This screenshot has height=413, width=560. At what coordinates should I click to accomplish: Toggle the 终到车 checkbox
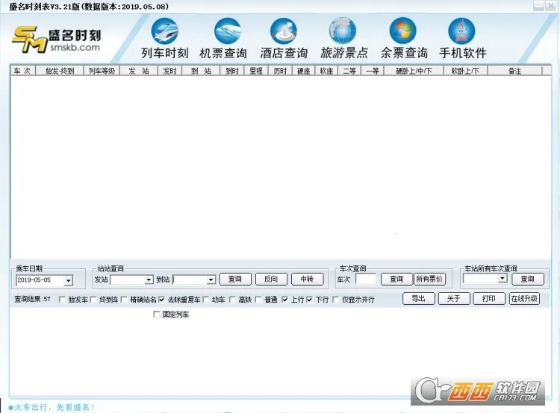click(x=93, y=300)
